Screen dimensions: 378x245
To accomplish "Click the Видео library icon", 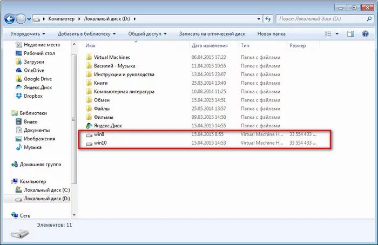I will (18, 121).
